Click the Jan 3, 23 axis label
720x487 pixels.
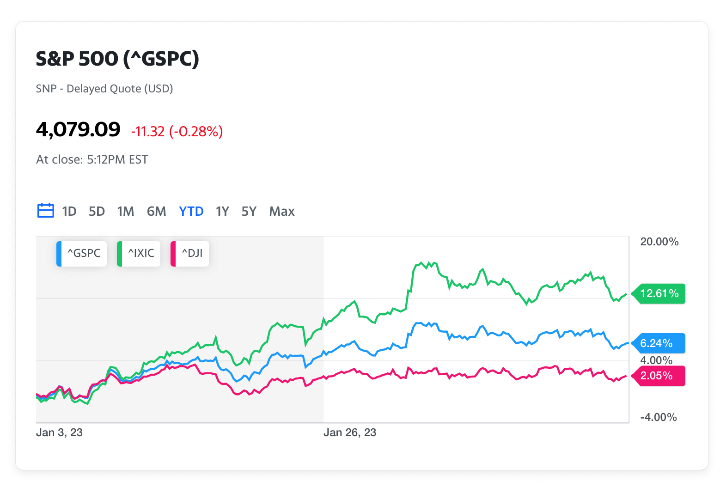(59, 432)
